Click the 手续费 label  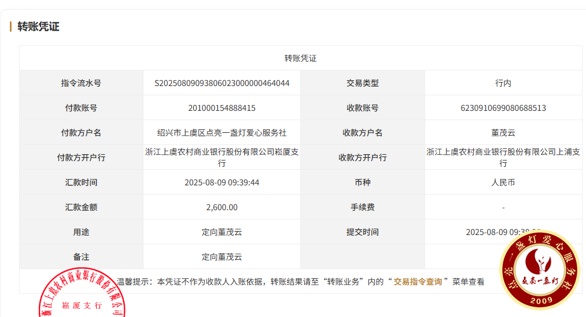[363, 207]
